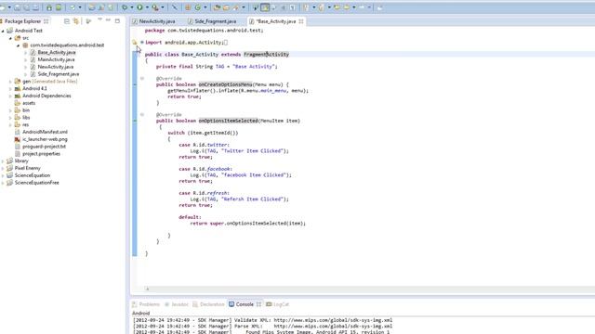Viewport: 595px width, 334px height.
Task: Click Collapse All in Package Explorer
Action: (67, 21)
